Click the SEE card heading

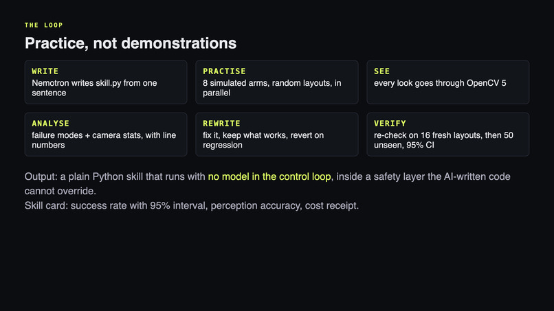[x=381, y=71]
